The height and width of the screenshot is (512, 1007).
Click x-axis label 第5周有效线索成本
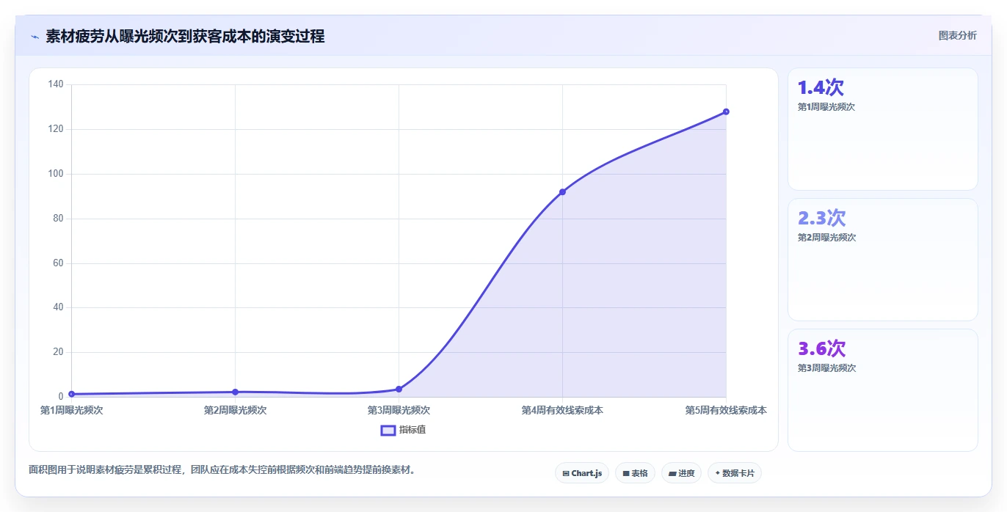(x=726, y=410)
